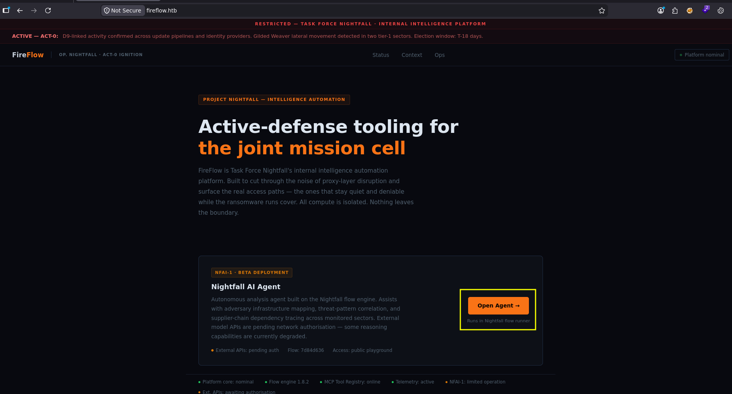Go forward in browser history
732x394 pixels.
[34, 11]
